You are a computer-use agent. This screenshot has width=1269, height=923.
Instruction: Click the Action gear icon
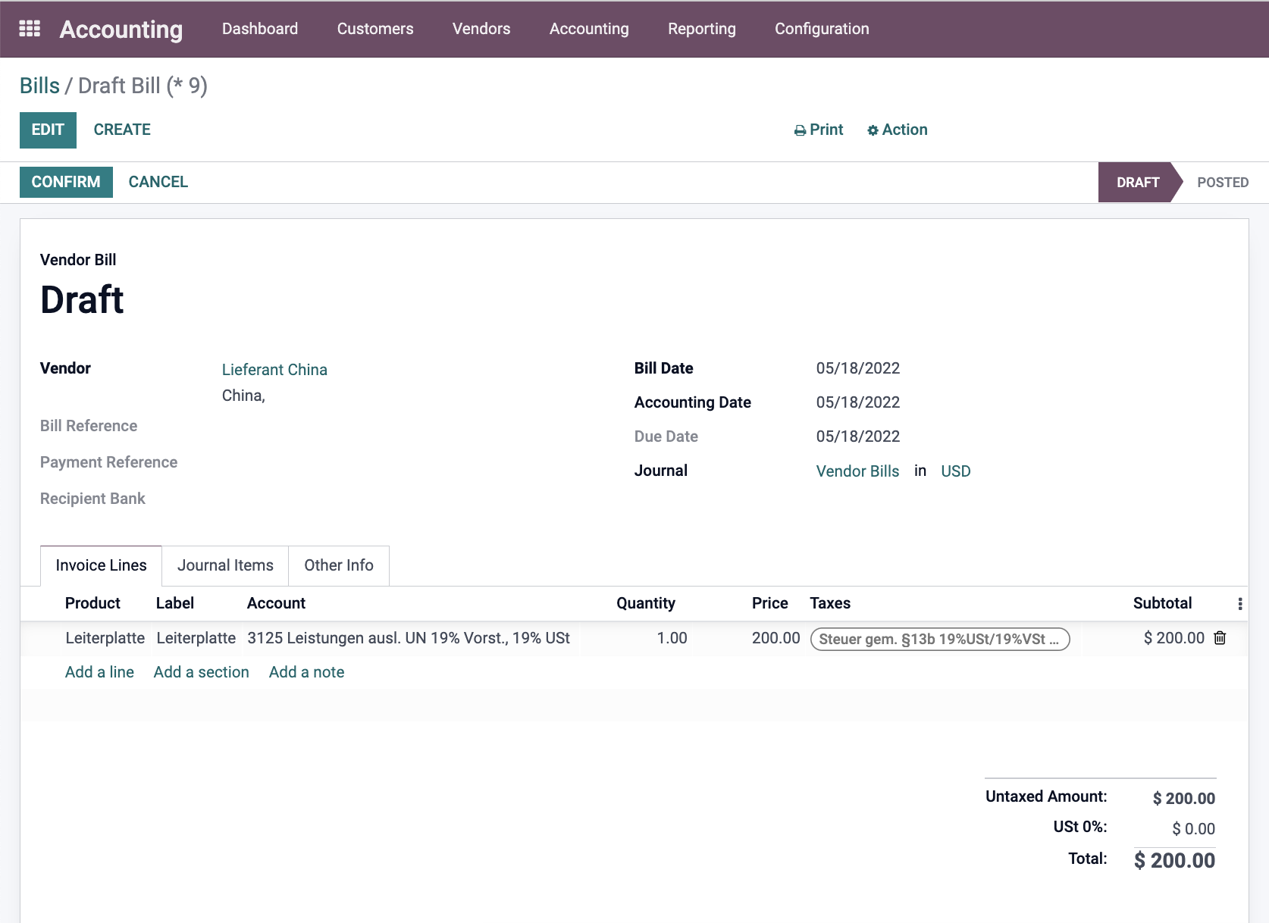coord(873,130)
